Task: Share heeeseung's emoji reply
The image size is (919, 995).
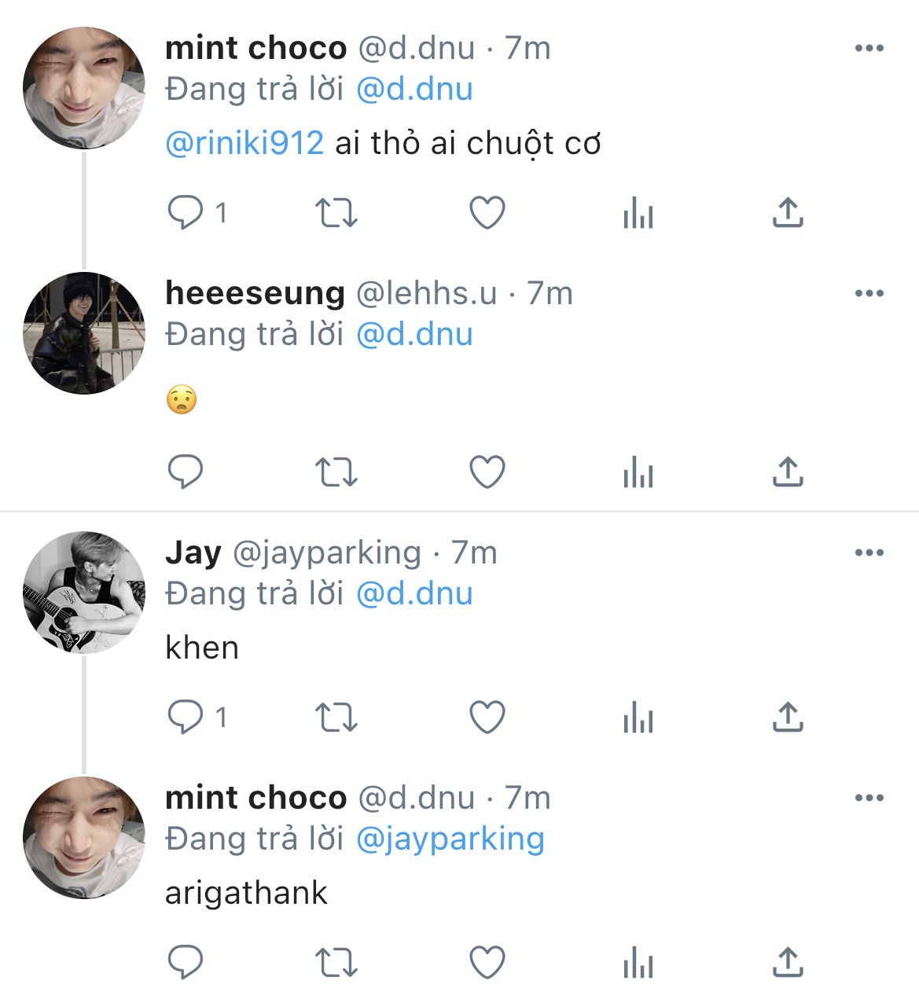Action: [787, 472]
